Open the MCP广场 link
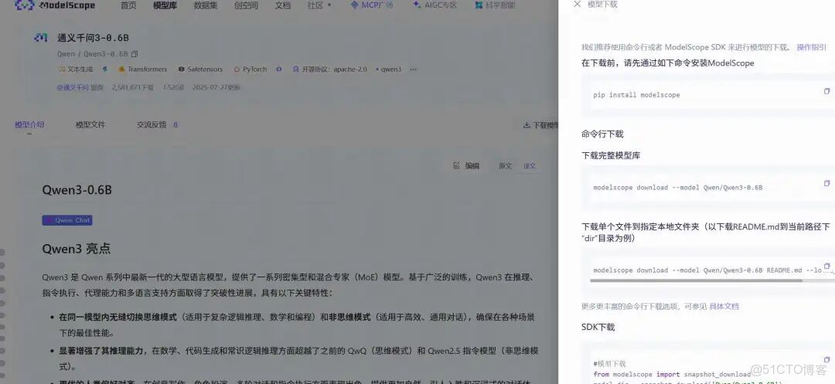This screenshot has width=835, height=384. 372,6
